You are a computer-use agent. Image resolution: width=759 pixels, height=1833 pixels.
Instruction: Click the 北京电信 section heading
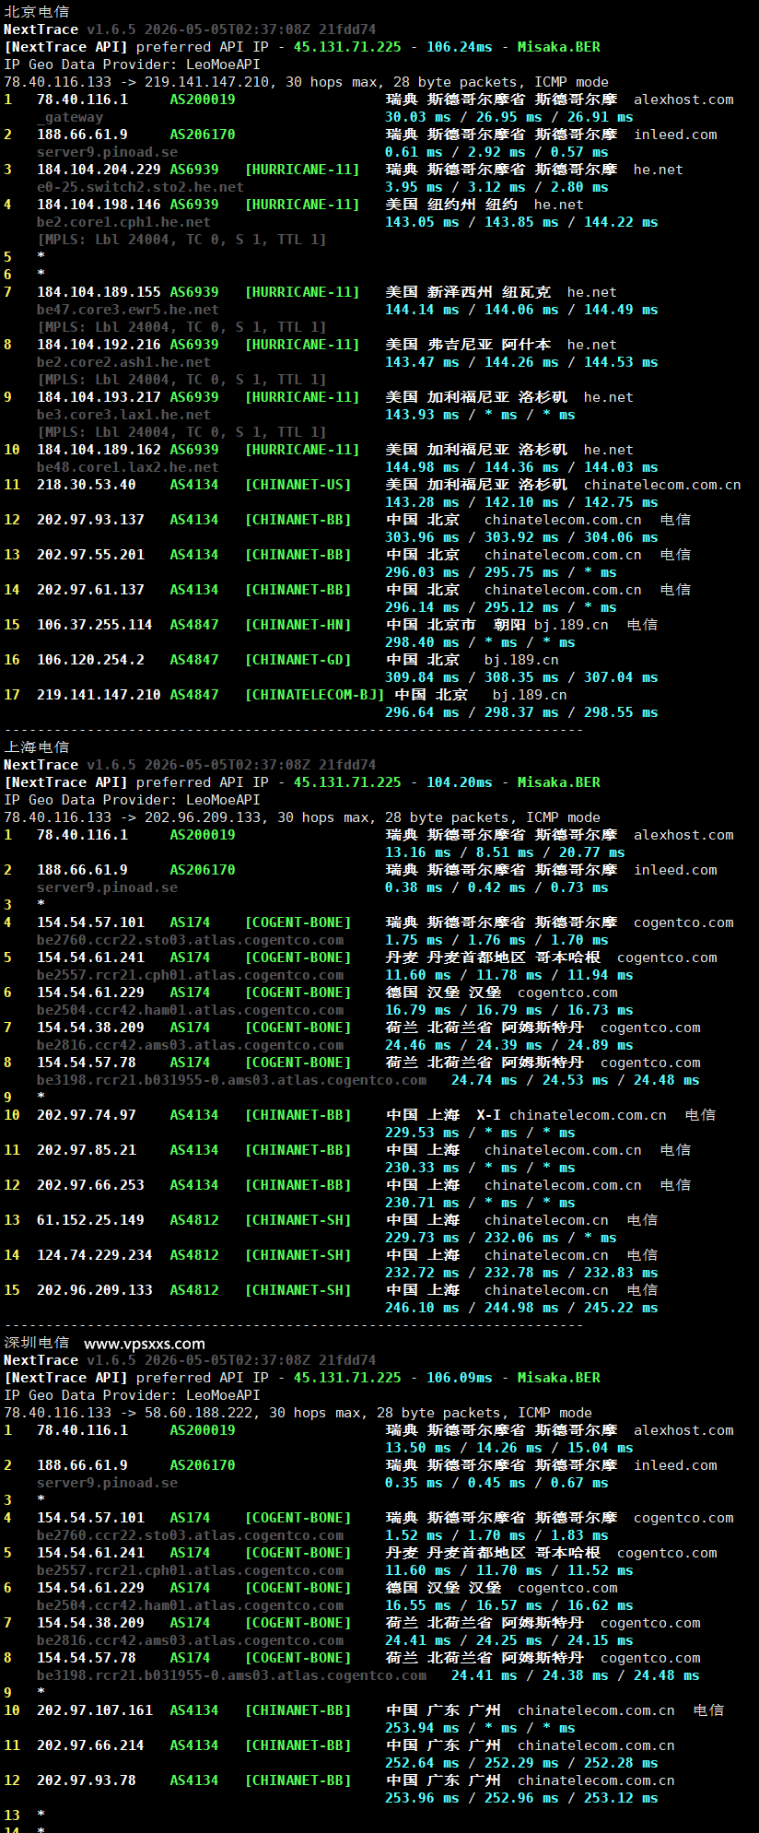36,12
